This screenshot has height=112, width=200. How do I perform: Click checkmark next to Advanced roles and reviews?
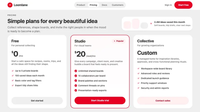pyautogui.click(x=138, y=73)
